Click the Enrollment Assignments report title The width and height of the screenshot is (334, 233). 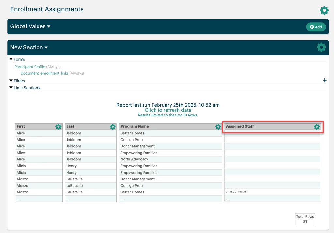(x=47, y=9)
